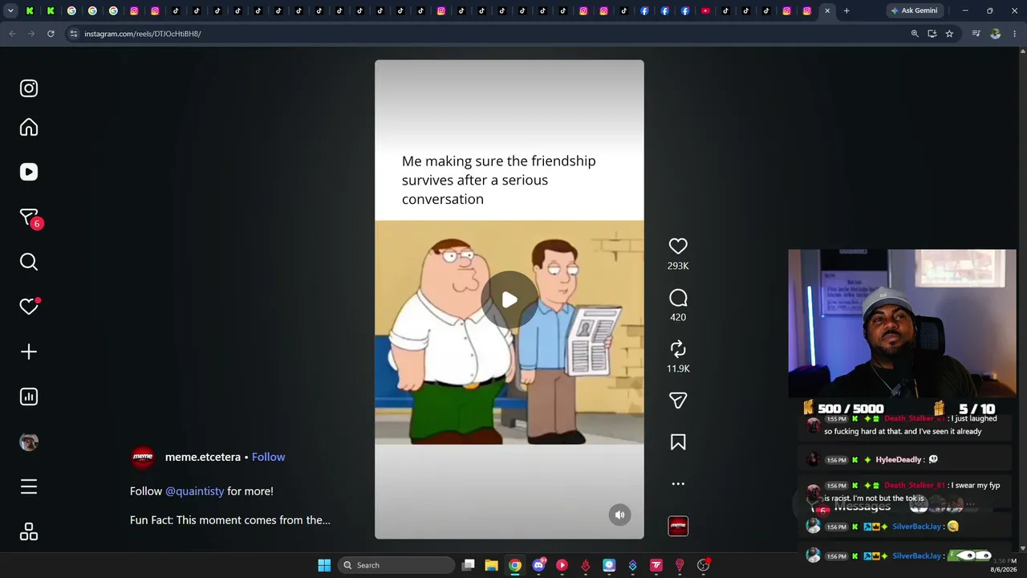Open the meme.etcetera profile picture
The image size is (1027, 578).
point(143,457)
